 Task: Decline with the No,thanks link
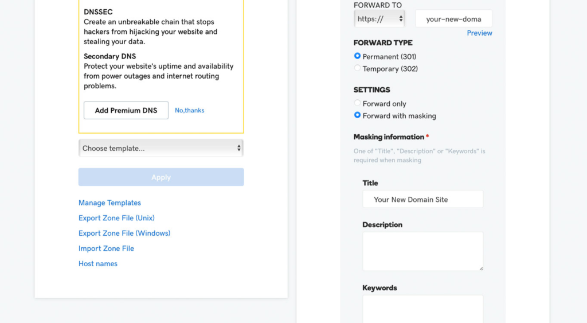pos(189,110)
